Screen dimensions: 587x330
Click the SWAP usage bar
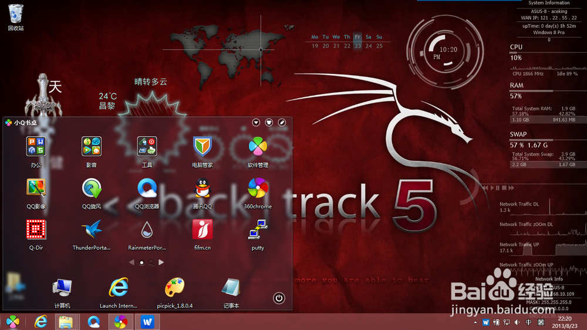click(x=548, y=140)
